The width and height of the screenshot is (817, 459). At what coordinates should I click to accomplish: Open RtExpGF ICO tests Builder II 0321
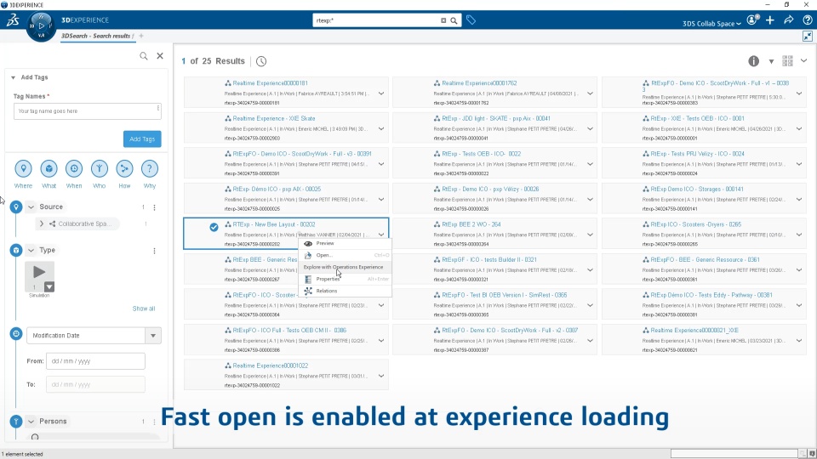tap(489, 260)
